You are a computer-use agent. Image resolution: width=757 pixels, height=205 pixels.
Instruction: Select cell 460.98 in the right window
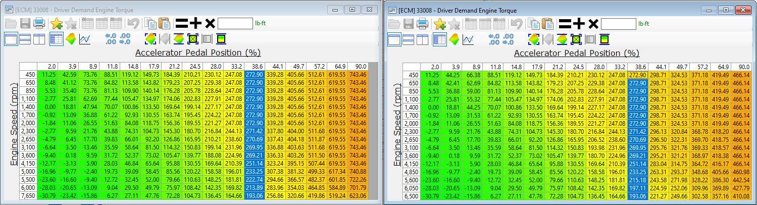[740, 172]
